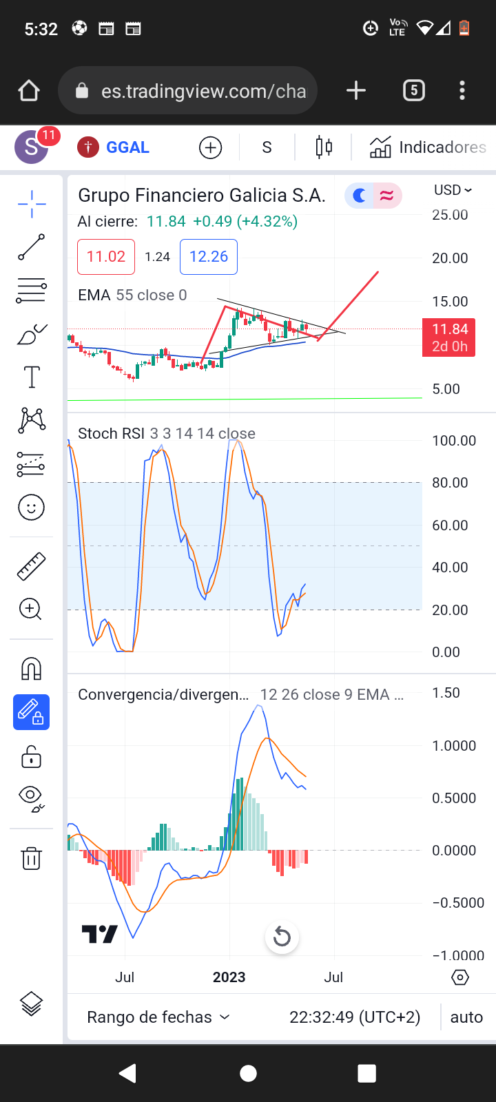Change the S timeframe interval
The width and height of the screenshot is (496, 1102).
coord(267,147)
